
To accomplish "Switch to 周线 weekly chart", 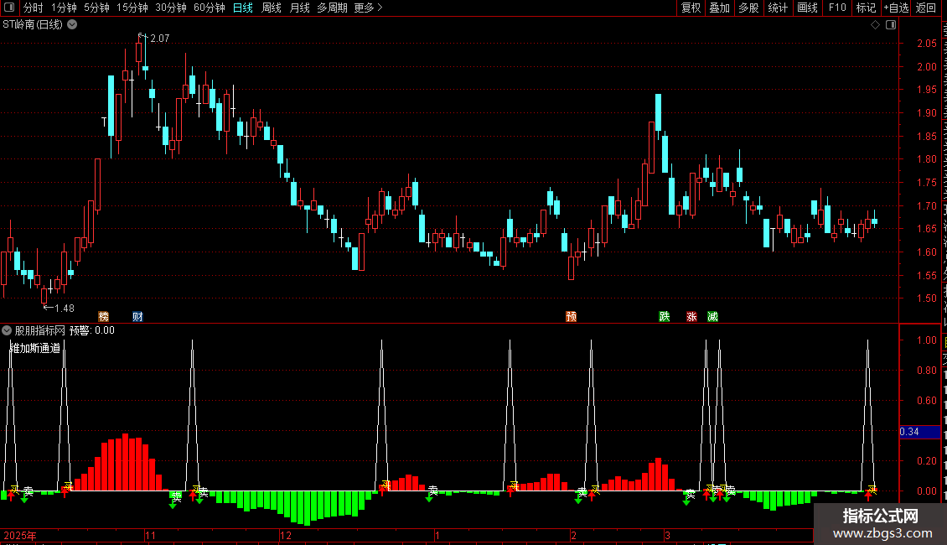I will coord(272,8).
